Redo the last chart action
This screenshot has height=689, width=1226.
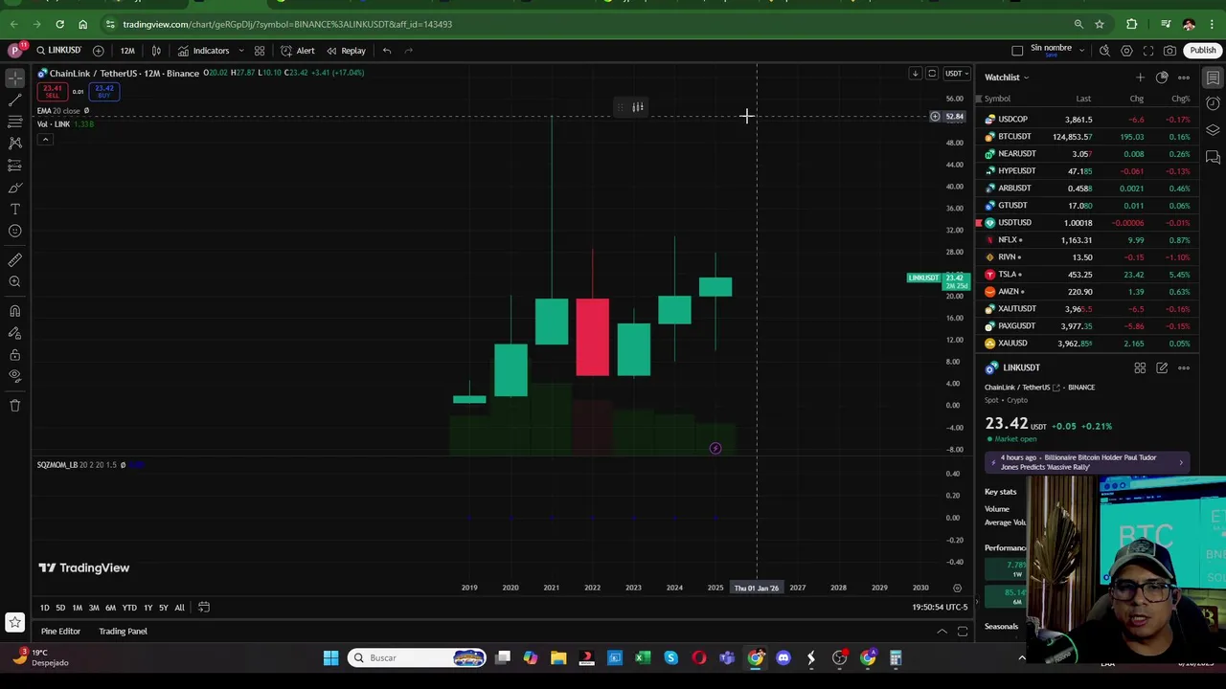tap(409, 50)
